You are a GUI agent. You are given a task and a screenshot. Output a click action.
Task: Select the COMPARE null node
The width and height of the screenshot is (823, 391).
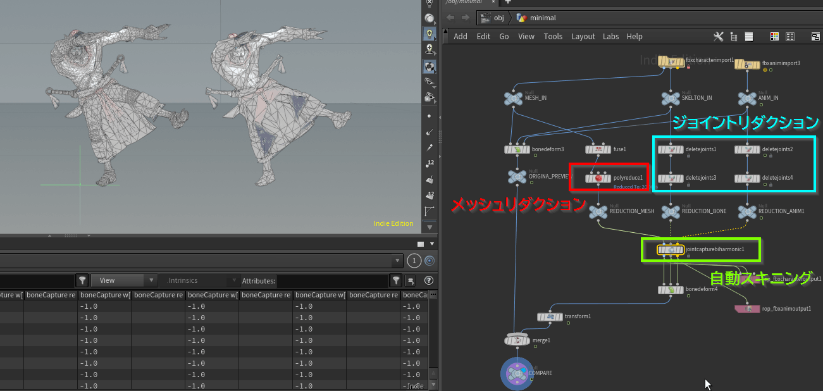[x=517, y=374]
